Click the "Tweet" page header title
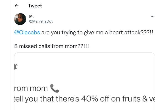Viewport: 166px width, 110px height. coord(35,6)
